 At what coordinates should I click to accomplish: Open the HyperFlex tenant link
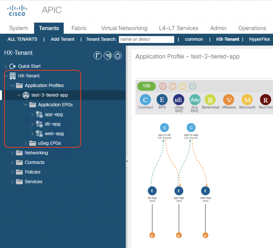pos(259,39)
